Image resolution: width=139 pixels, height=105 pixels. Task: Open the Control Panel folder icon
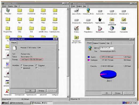click(x=112, y=20)
